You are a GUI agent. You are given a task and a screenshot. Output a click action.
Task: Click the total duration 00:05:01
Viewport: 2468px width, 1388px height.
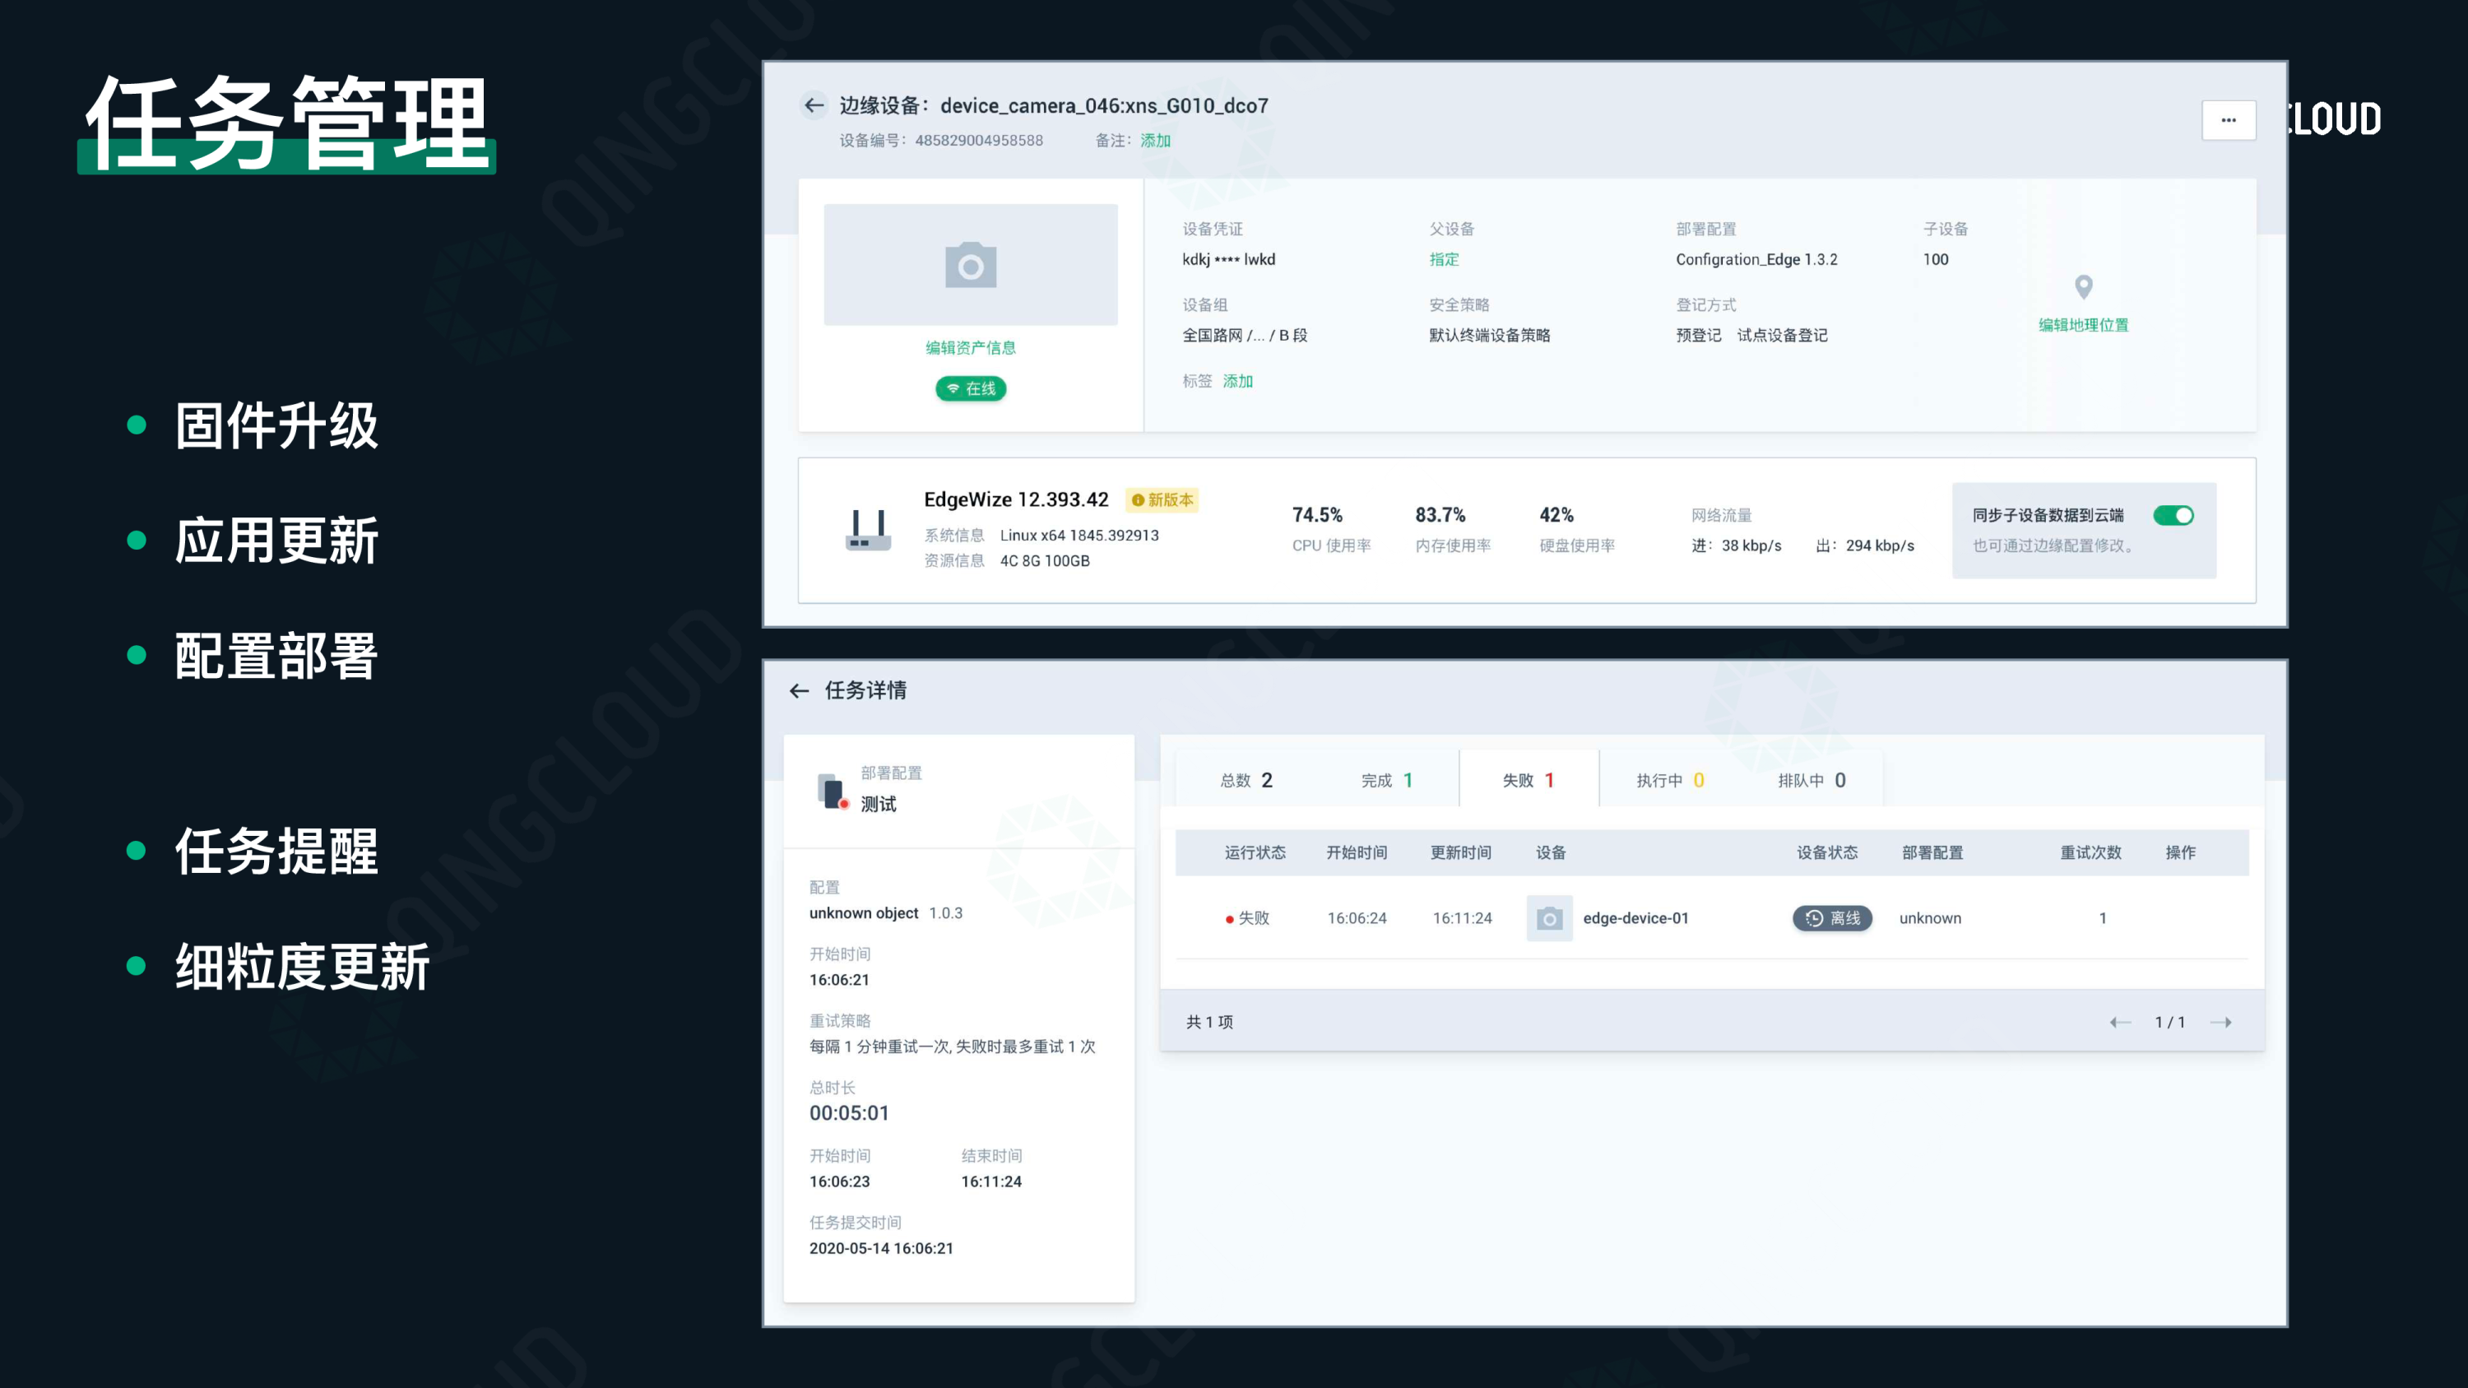[849, 1113]
